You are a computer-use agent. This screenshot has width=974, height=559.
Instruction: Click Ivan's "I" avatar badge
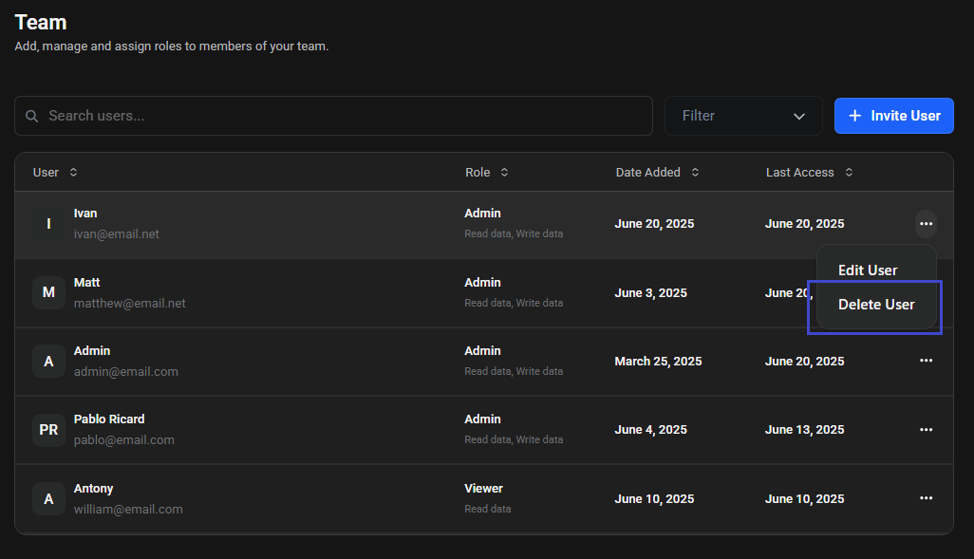(48, 224)
